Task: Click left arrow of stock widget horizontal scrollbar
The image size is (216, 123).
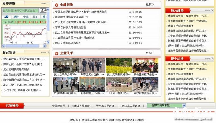Action: pyautogui.click(x=3, y=45)
